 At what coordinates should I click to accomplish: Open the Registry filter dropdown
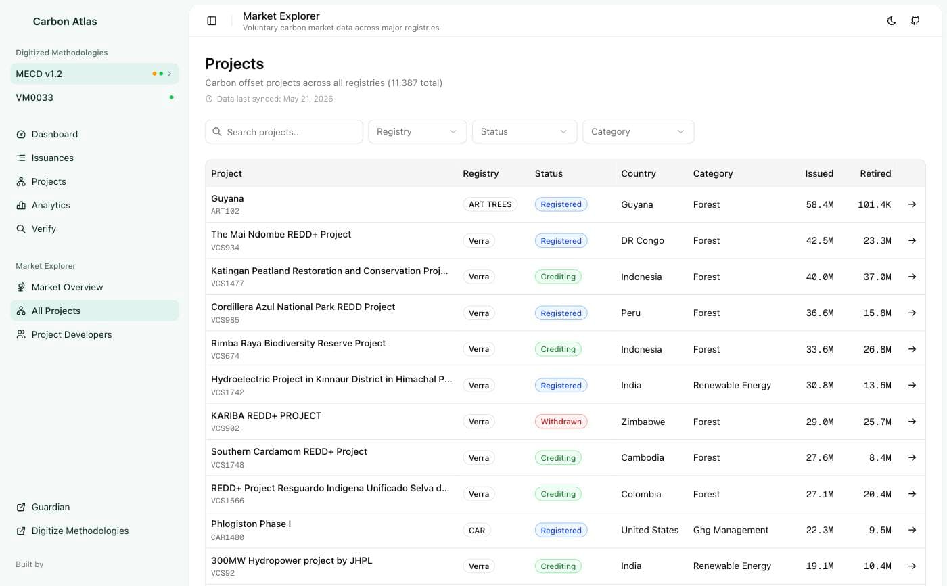[417, 132]
